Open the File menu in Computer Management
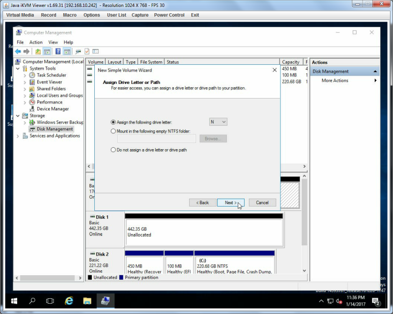The height and width of the screenshot is (314, 393). click(x=20, y=42)
